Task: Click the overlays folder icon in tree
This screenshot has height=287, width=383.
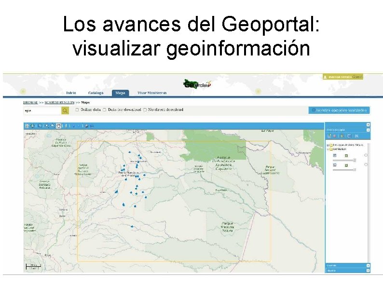Action: click(331, 149)
